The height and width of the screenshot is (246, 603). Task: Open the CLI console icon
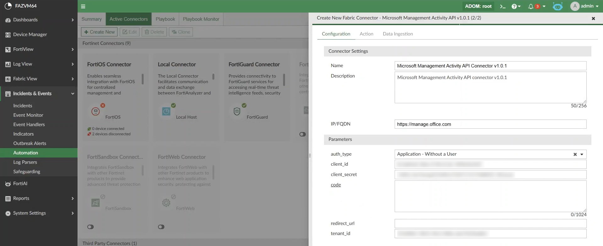[502, 6]
